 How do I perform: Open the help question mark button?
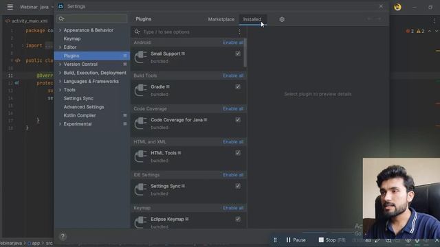[63, 236]
